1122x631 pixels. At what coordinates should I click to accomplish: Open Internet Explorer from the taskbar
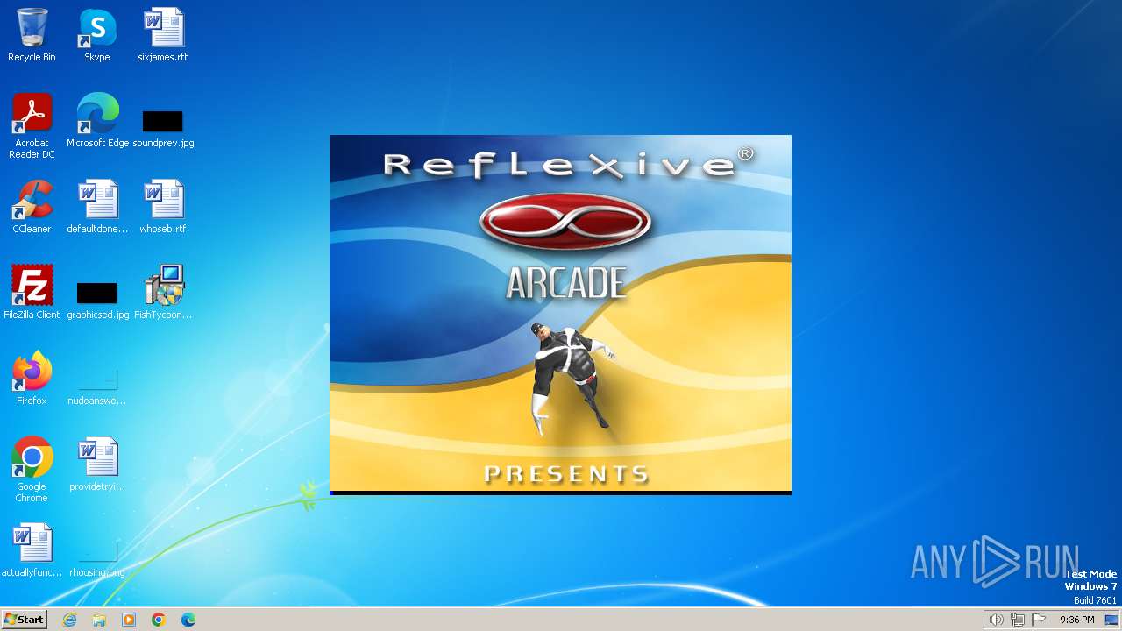[69, 620]
